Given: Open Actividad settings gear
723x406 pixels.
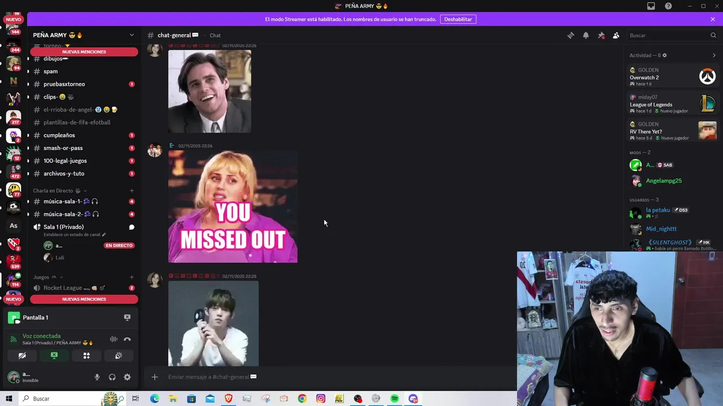Looking at the screenshot, I should pyautogui.click(x=664, y=55).
